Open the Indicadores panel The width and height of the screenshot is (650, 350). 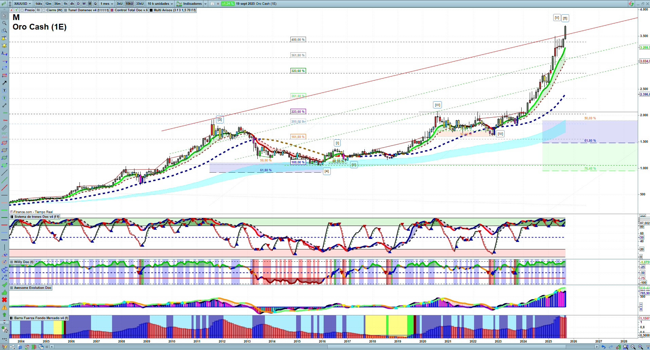pos(192,4)
